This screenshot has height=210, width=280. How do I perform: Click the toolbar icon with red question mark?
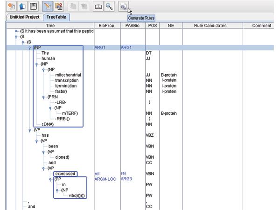point(59,6)
